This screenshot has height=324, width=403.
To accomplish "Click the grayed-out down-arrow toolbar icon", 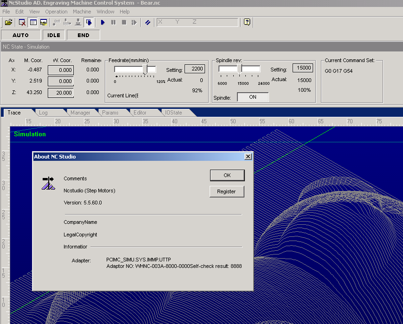I will point(67,22).
